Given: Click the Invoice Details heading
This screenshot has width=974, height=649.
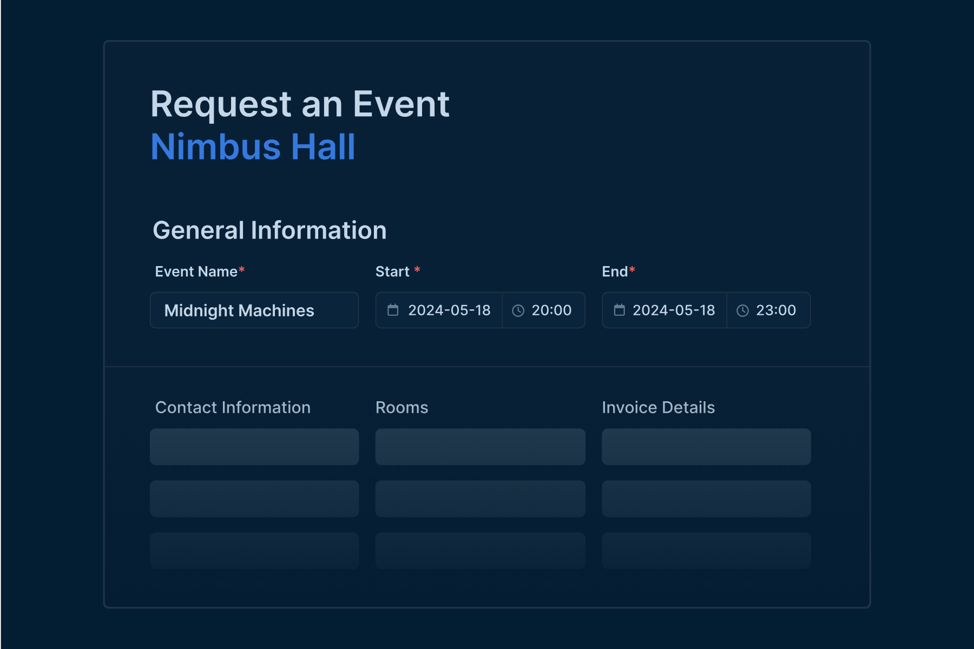Looking at the screenshot, I should coord(658,407).
